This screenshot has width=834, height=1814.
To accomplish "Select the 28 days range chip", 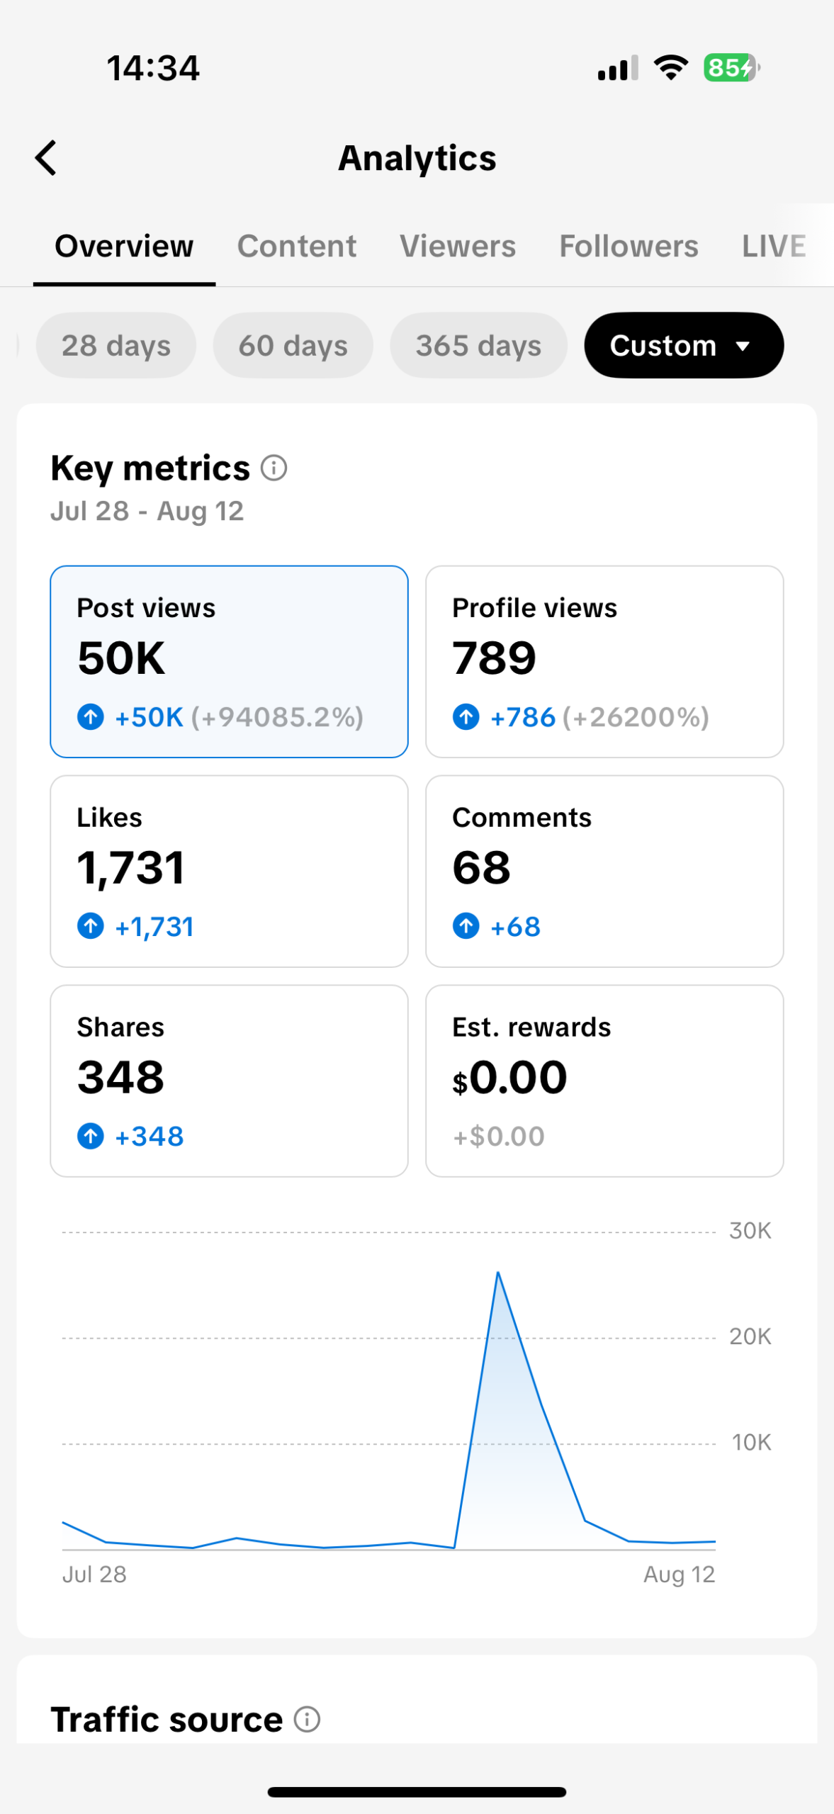I will coord(116,345).
